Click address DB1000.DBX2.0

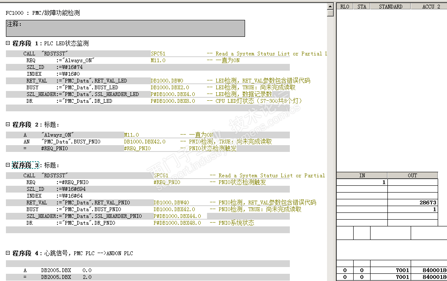coord(169,88)
